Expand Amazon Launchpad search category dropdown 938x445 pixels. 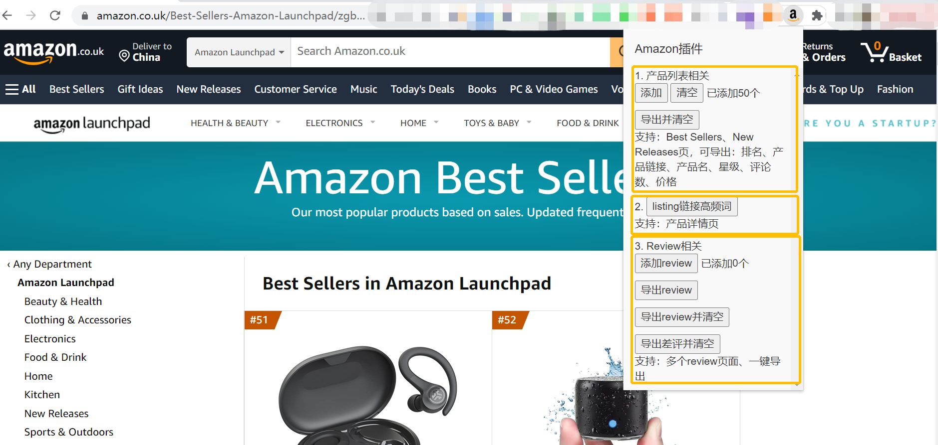click(x=239, y=52)
